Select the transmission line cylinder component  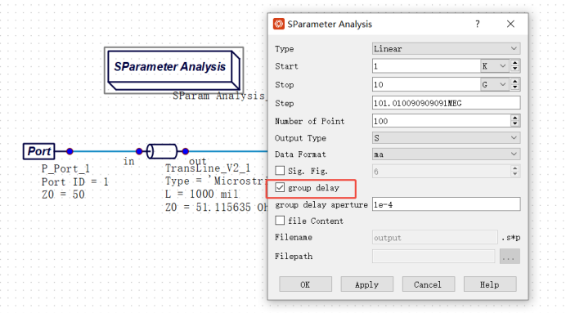coord(162,151)
